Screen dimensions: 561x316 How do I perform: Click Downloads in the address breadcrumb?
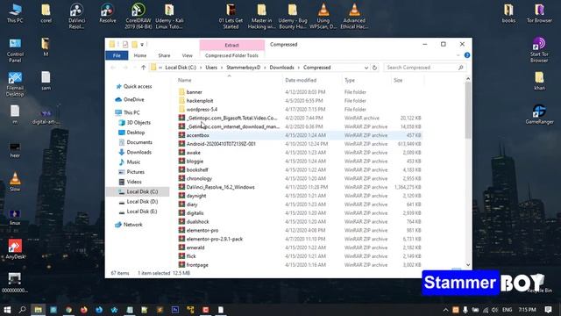(x=281, y=68)
